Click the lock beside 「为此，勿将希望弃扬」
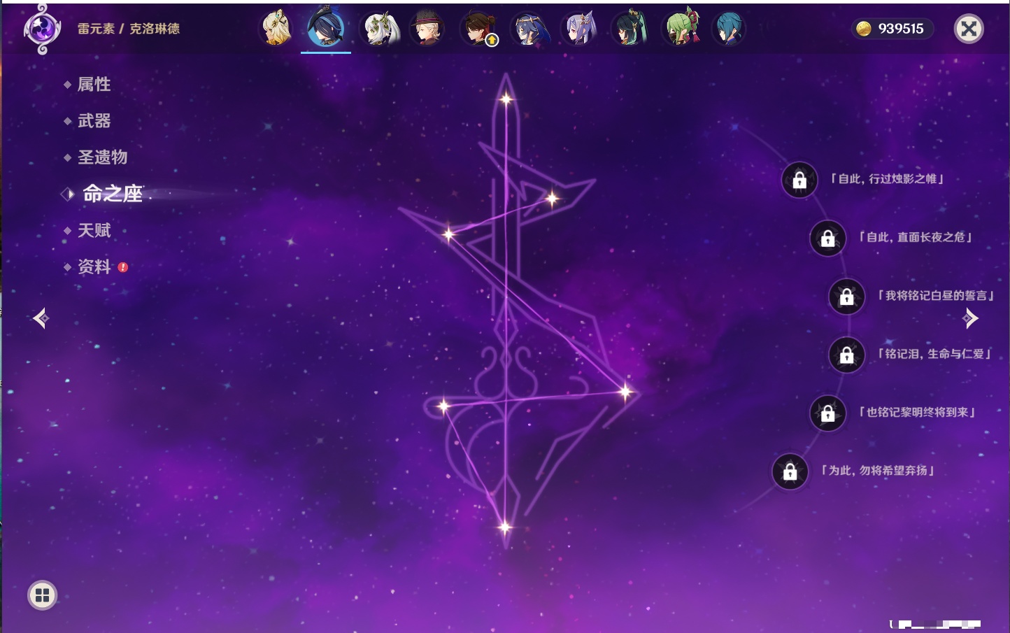The image size is (1010, 633). [x=790, y=472]
